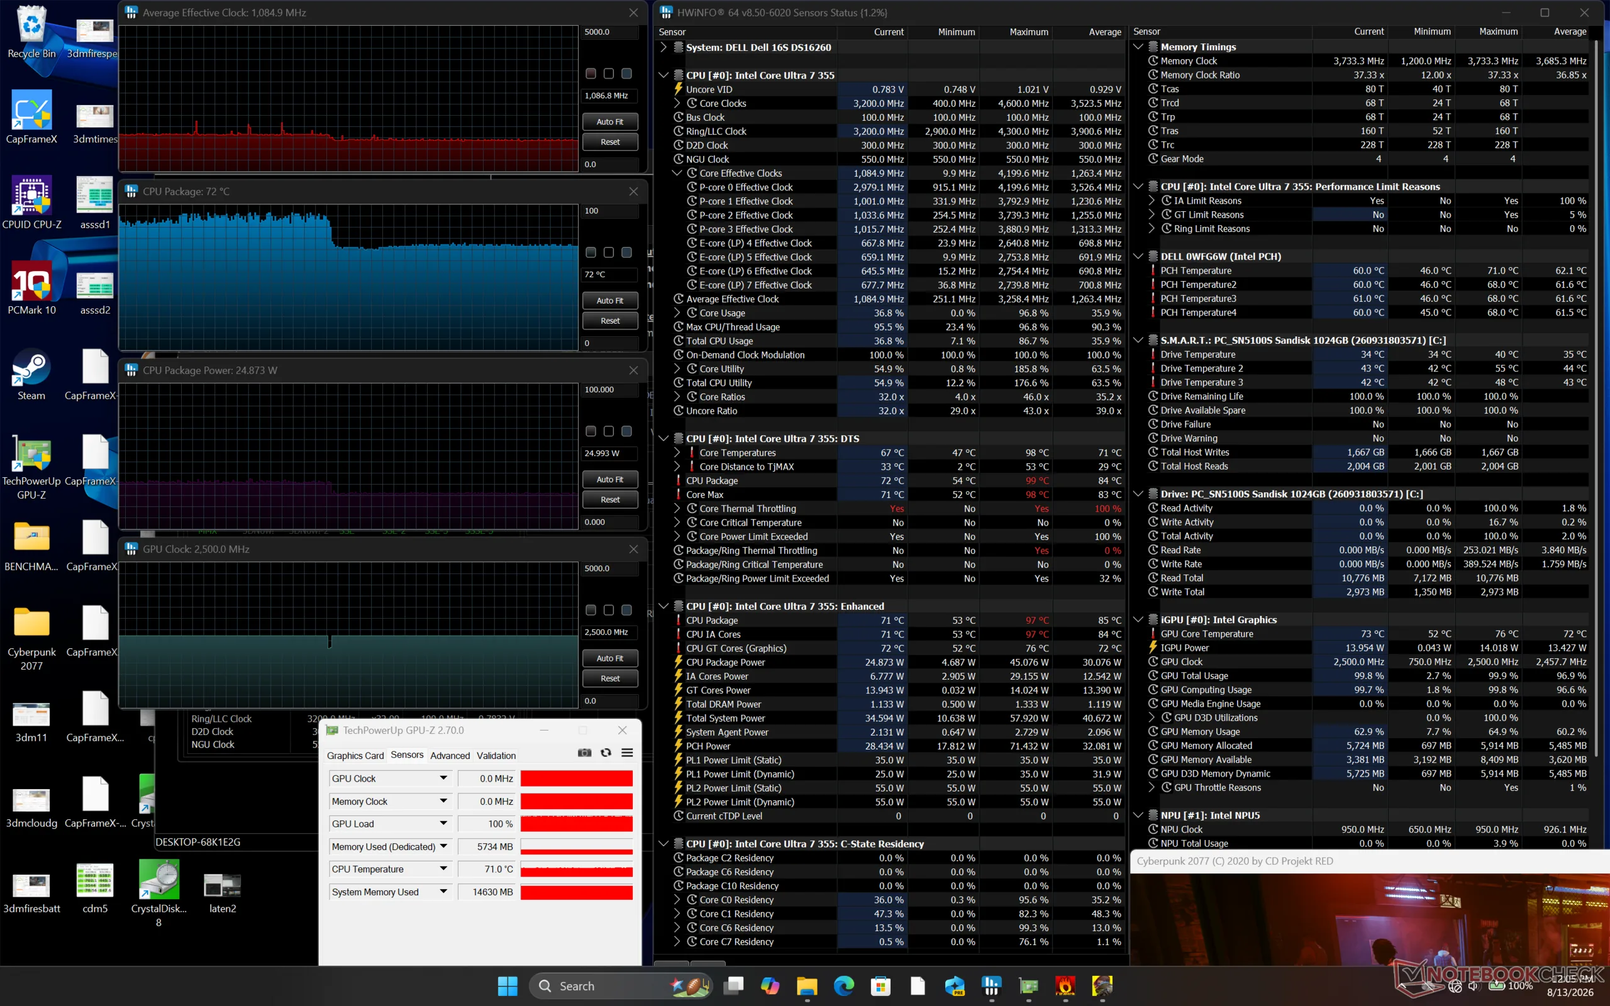Open File Explorer from the taskbar

click(x=806, y=985)
